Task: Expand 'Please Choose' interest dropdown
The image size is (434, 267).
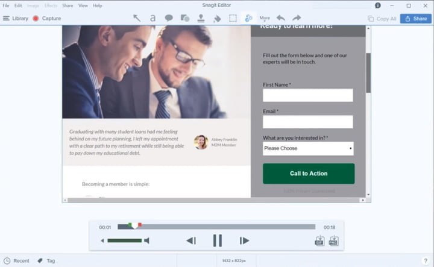Action: click(x=308, y=148)
